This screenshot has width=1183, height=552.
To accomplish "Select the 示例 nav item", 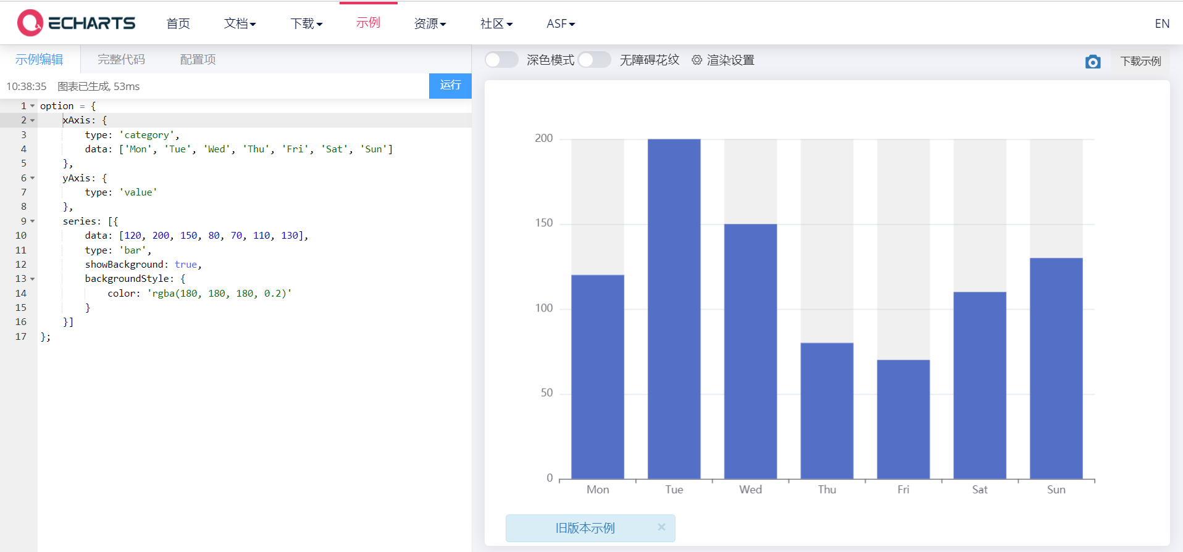I will [x=368, y=23].
